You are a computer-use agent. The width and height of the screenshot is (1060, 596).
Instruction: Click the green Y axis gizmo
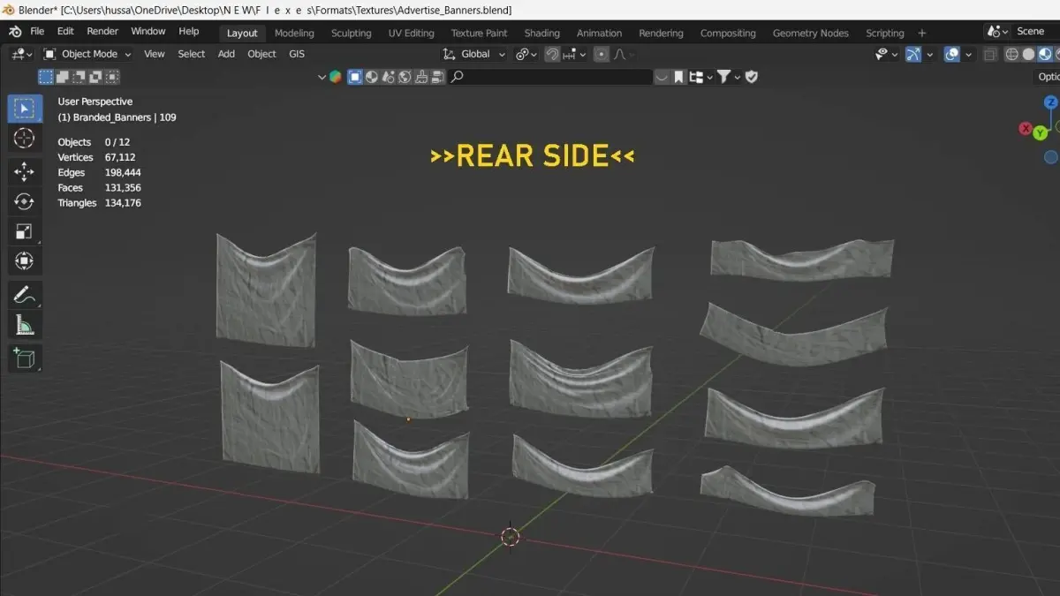1041,132
